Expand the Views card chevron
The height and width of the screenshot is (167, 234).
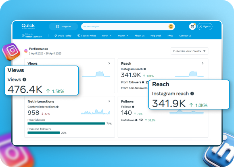point(109,63)
